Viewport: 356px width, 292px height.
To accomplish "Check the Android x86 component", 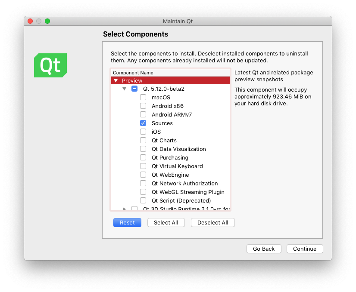I will [x=143, y=106].
